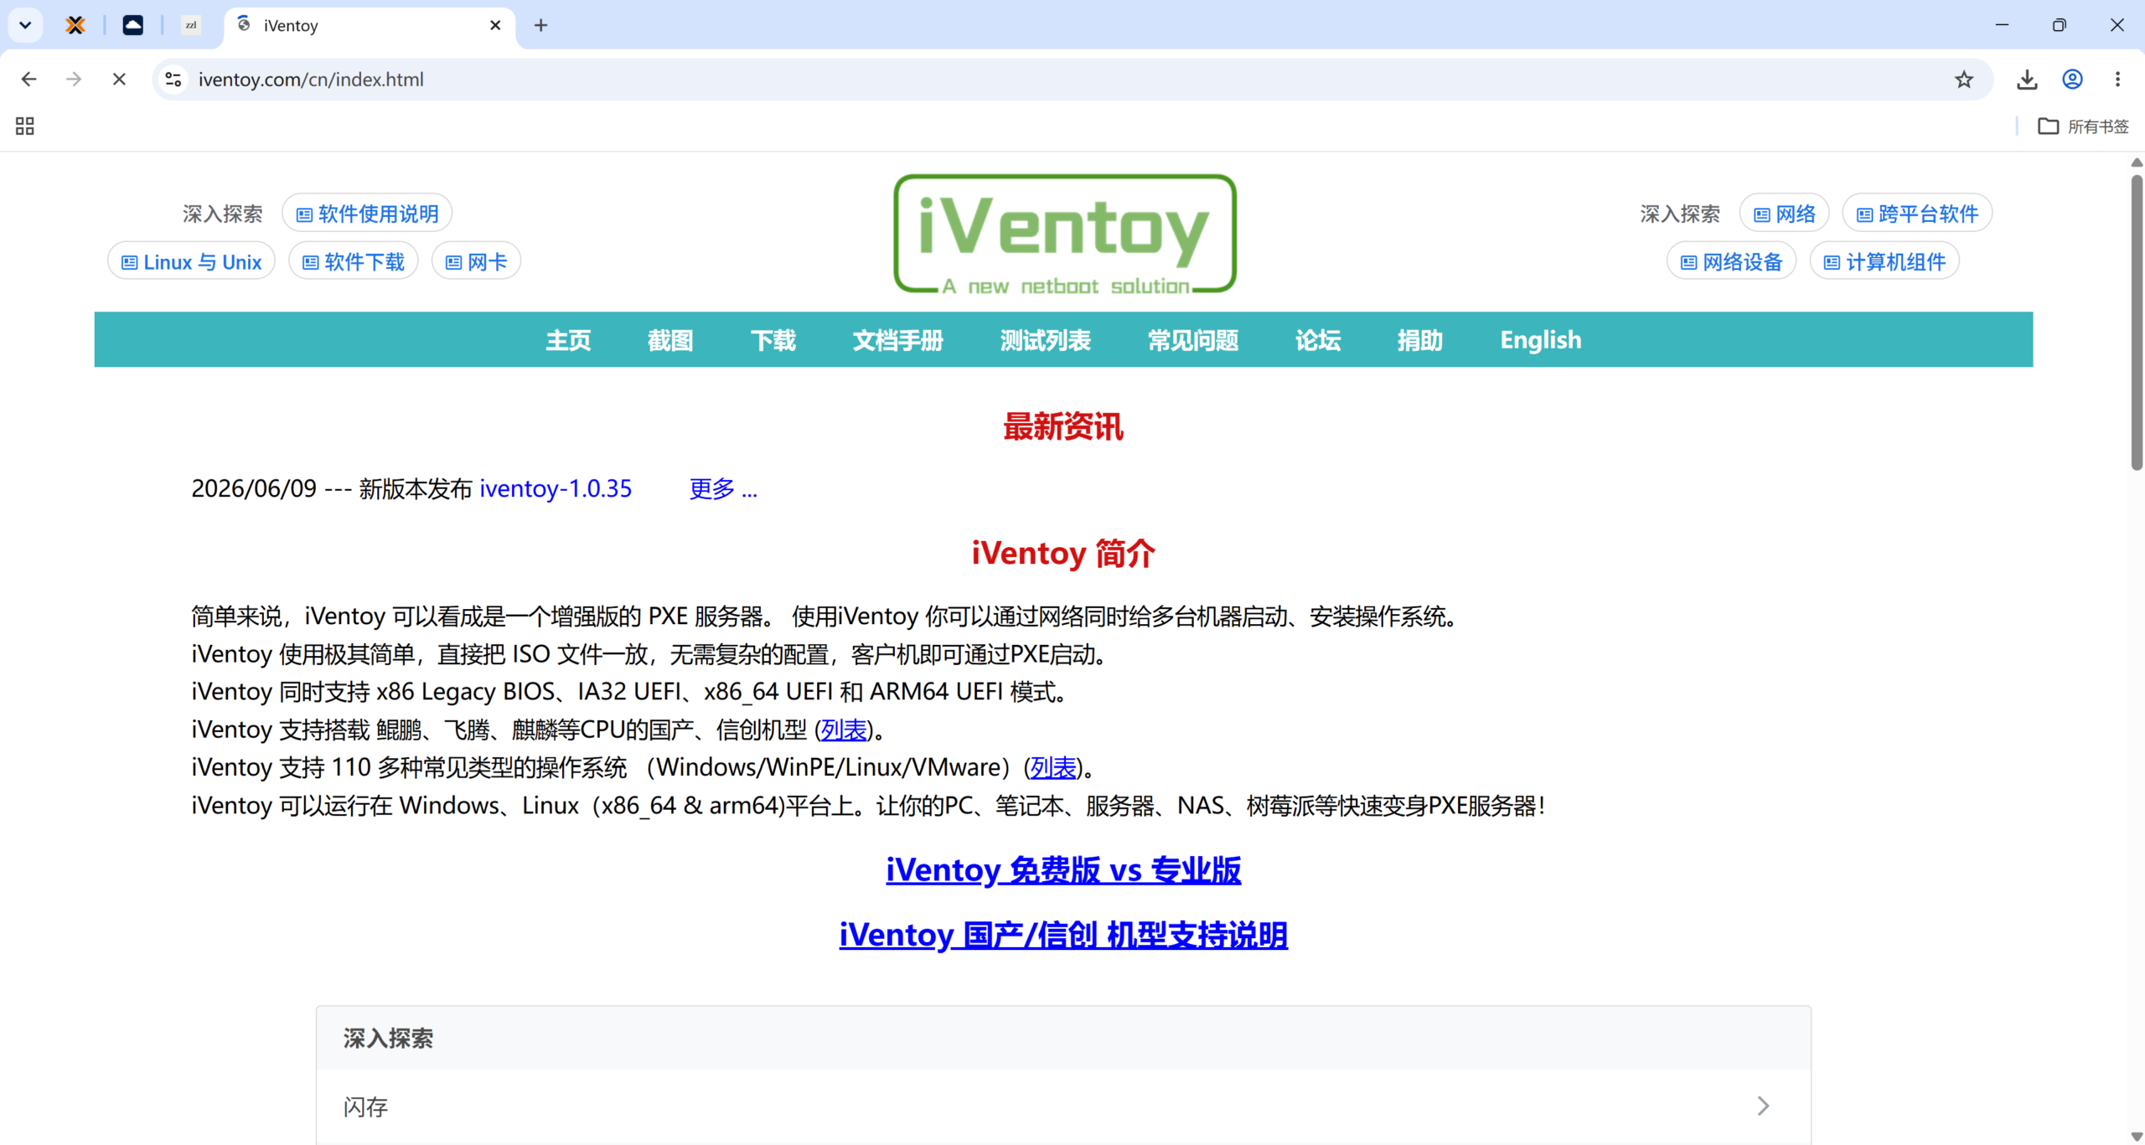
Task: Click the 更多 ... news link
Action: pos(723,488)
